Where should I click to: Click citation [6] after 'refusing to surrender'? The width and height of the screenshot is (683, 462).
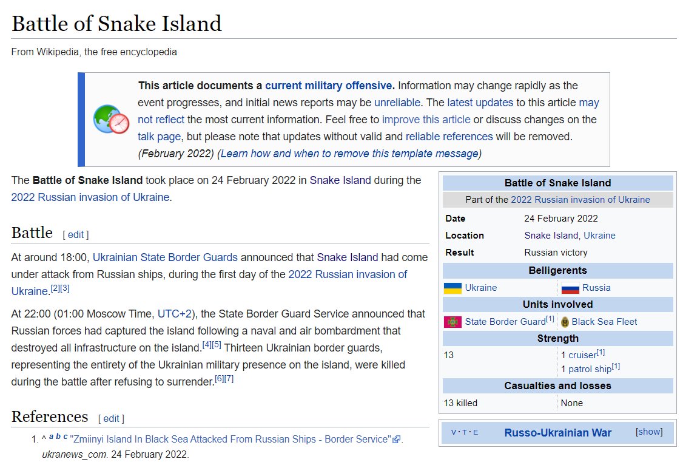click(220, 379)
